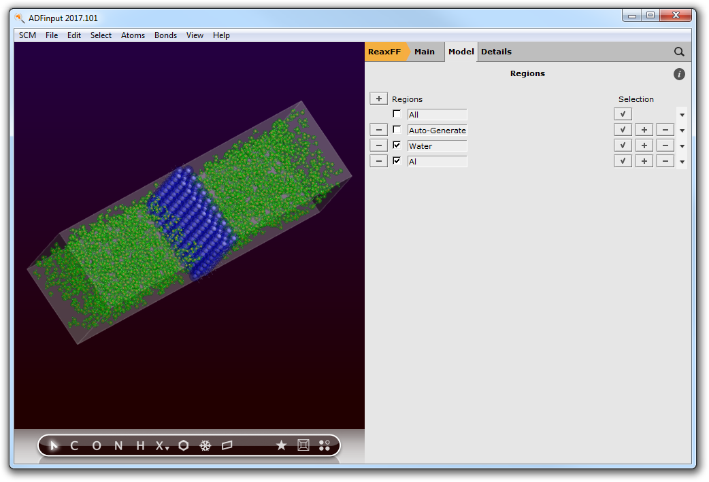Edit the Water region name field
The height and width of the screenshot is (482, 709).
click(437, 146)
